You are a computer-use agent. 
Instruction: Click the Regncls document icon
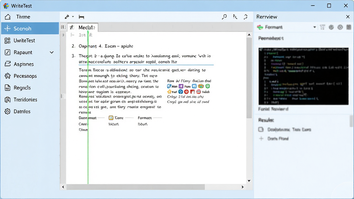click(x=8, y=88)
